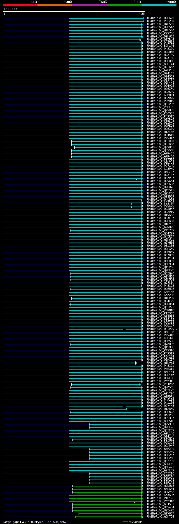179x524 pixels.
Task: Click label UniRef100_P18122
Action: click(161, 320)
